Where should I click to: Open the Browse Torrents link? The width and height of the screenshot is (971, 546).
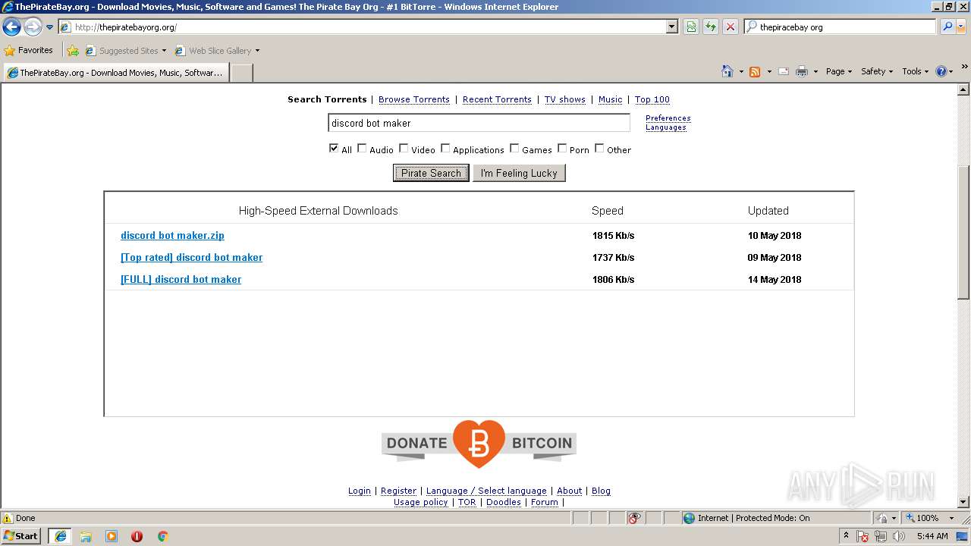pos(414,99)
